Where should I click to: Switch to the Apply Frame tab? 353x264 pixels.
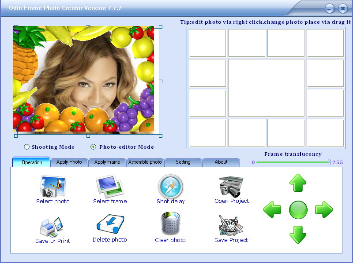click(107, 162)
